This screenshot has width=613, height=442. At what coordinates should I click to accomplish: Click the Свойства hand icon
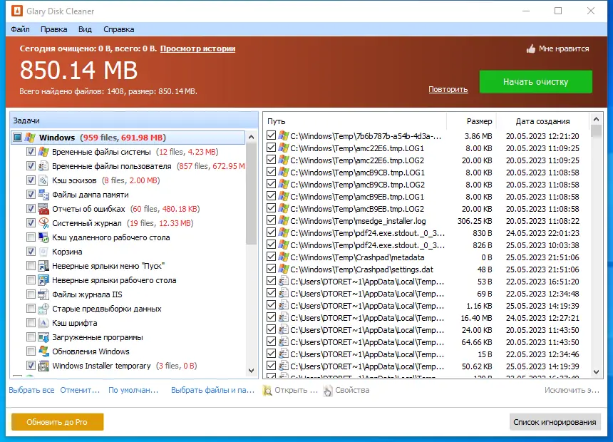click(328, 391)
